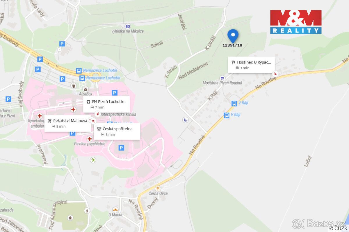Click the "12351/18" parcel number label
Image resolution: width=349 pixels, height=232 pixels.
pos(232,45)
